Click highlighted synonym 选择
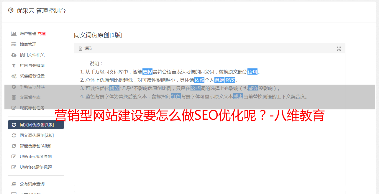 (147, 72)
